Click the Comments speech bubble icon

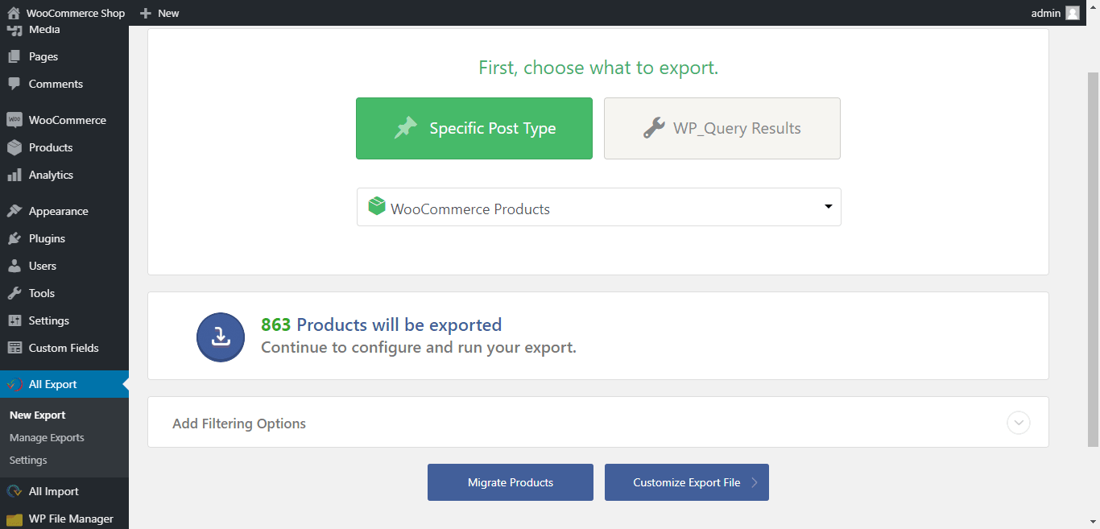pyautogui.click(x=14, y=84)
